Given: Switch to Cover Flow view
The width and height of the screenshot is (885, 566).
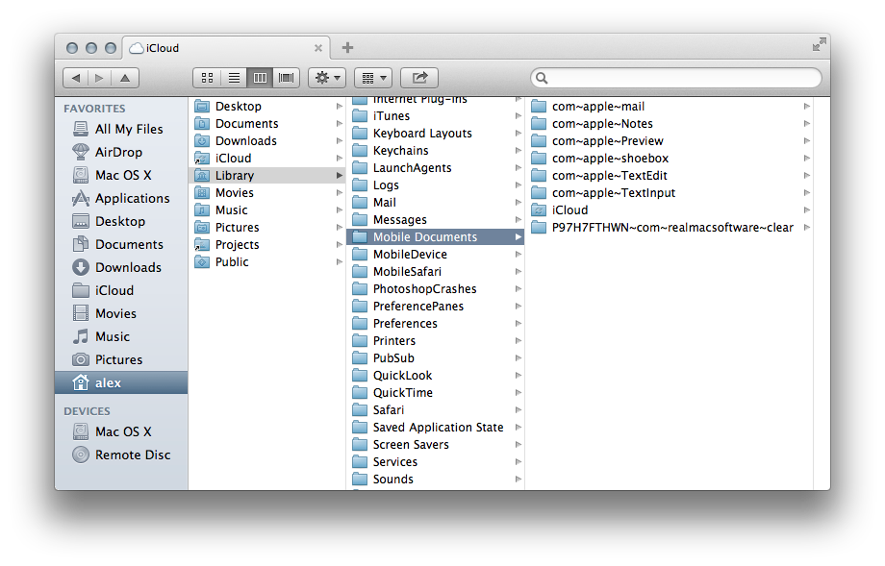Looking at the screenshot, I should click(x=286, y=78).
